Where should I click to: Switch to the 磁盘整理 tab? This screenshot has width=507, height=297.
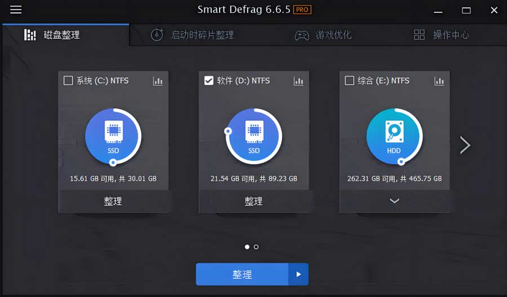[66, 35]
